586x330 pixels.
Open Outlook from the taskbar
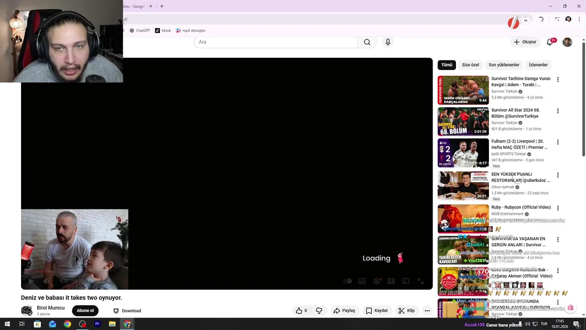point(52,324)
